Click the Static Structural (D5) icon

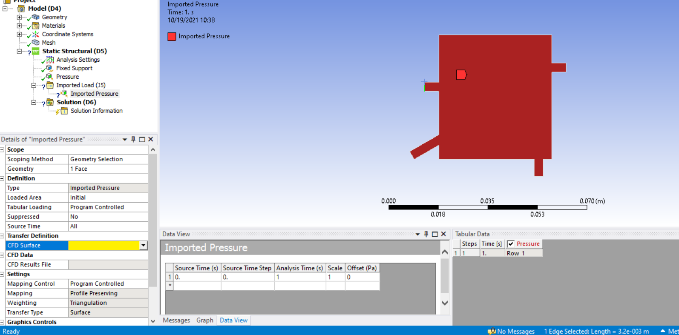click(35, 51)
